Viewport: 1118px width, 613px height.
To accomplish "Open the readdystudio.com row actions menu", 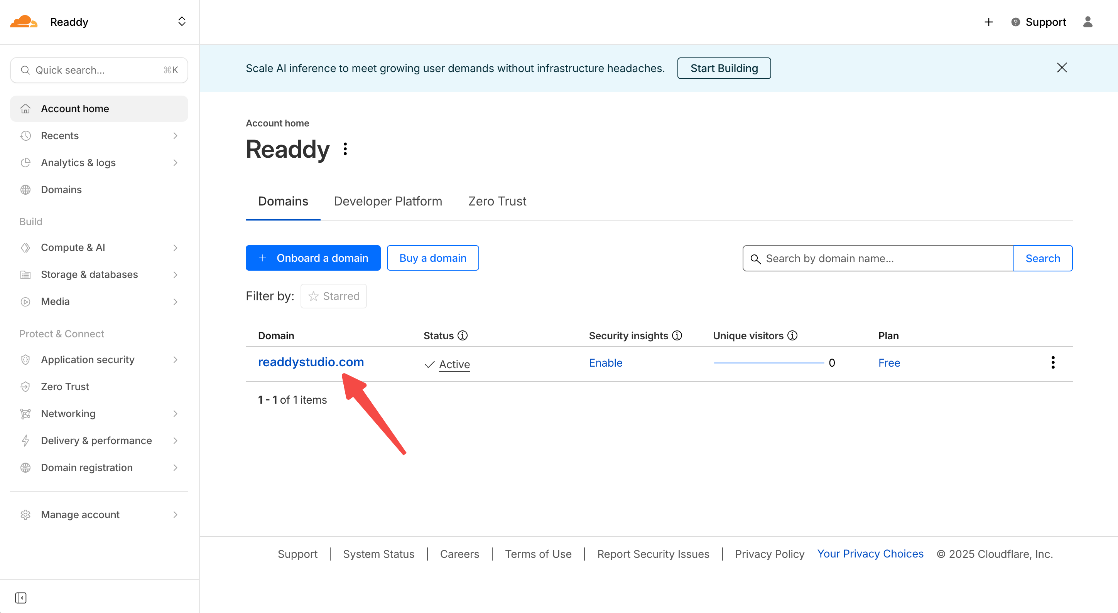I will click(x=1052, y=362).
